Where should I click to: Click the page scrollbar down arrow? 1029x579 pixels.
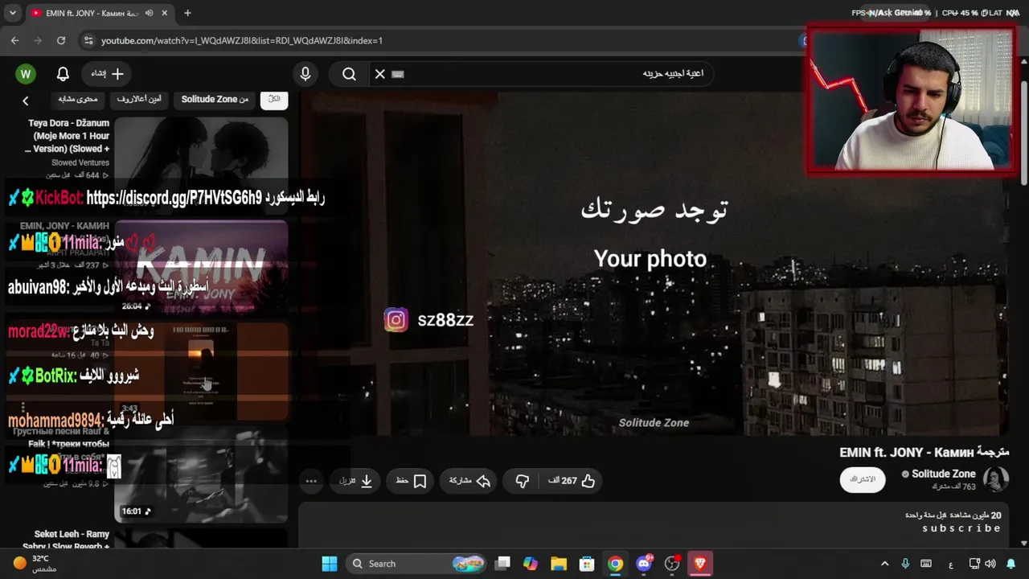(x=1024, y=543)
